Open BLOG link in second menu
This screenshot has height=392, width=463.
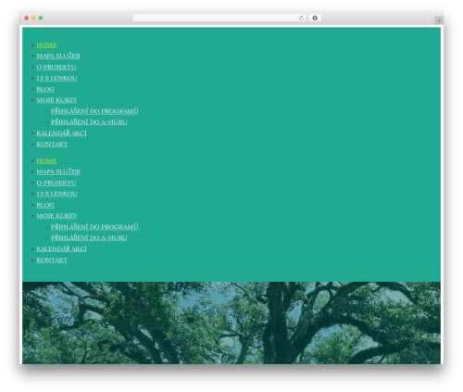coord(45,205)
